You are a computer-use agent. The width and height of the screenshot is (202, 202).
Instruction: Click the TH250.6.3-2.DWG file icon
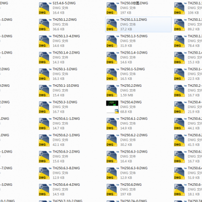[44, 157]
